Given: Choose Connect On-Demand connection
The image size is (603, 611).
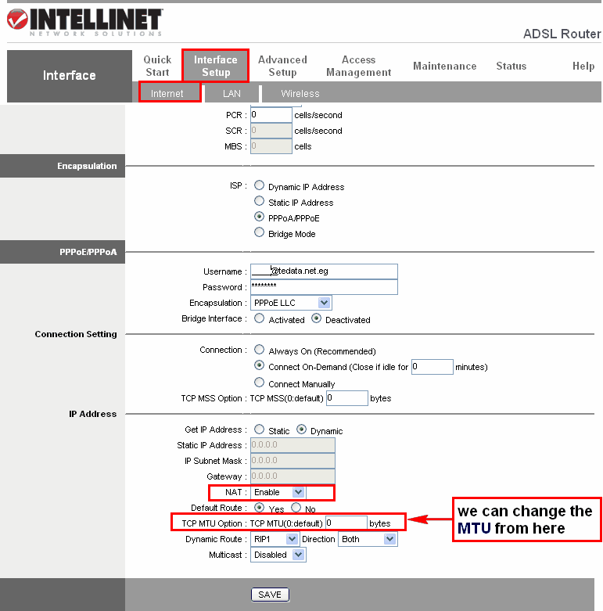Looking at the screenshot, I should tap(259, 365).
